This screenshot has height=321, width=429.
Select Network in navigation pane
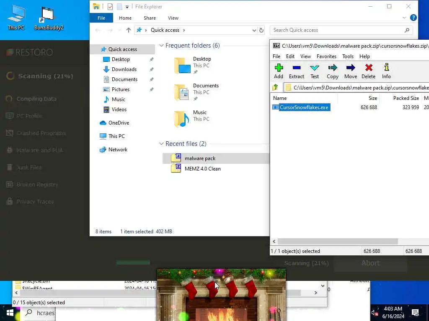coord(118,150)
